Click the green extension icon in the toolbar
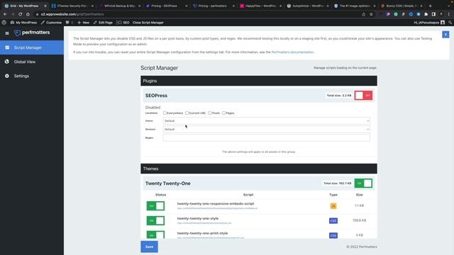The height and width of the screenshot is (255, 454). click(x=396, y=14)
